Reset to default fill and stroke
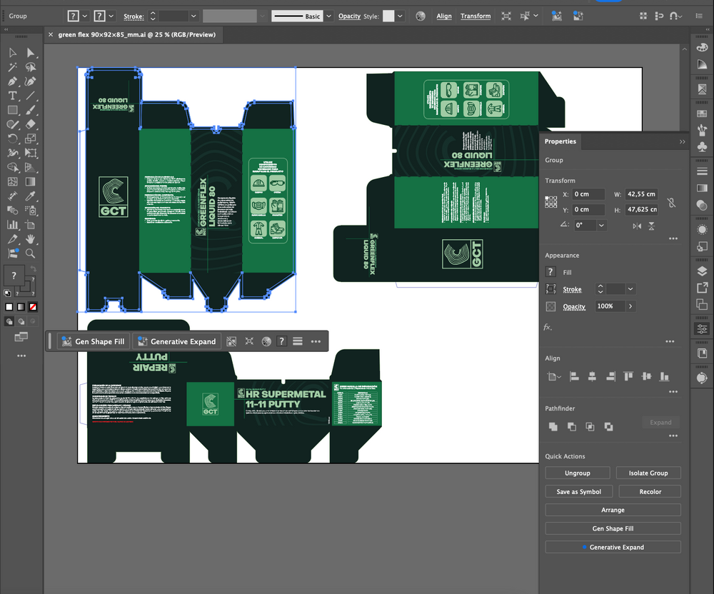Screen dimensions: 714x594 [x=7, y=293]
